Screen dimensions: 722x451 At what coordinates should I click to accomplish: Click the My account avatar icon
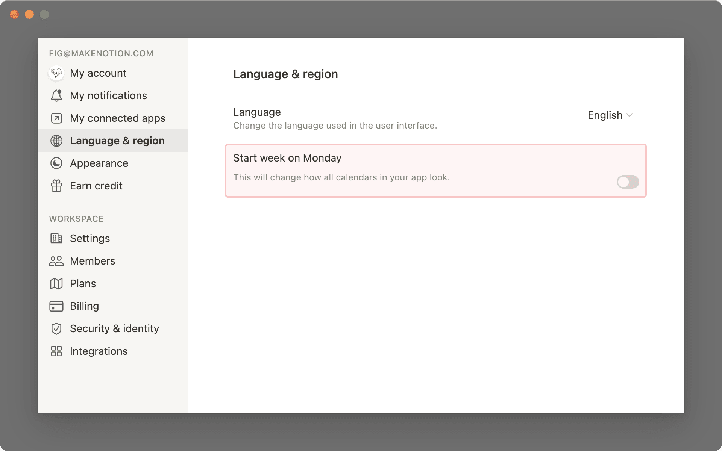56,73
